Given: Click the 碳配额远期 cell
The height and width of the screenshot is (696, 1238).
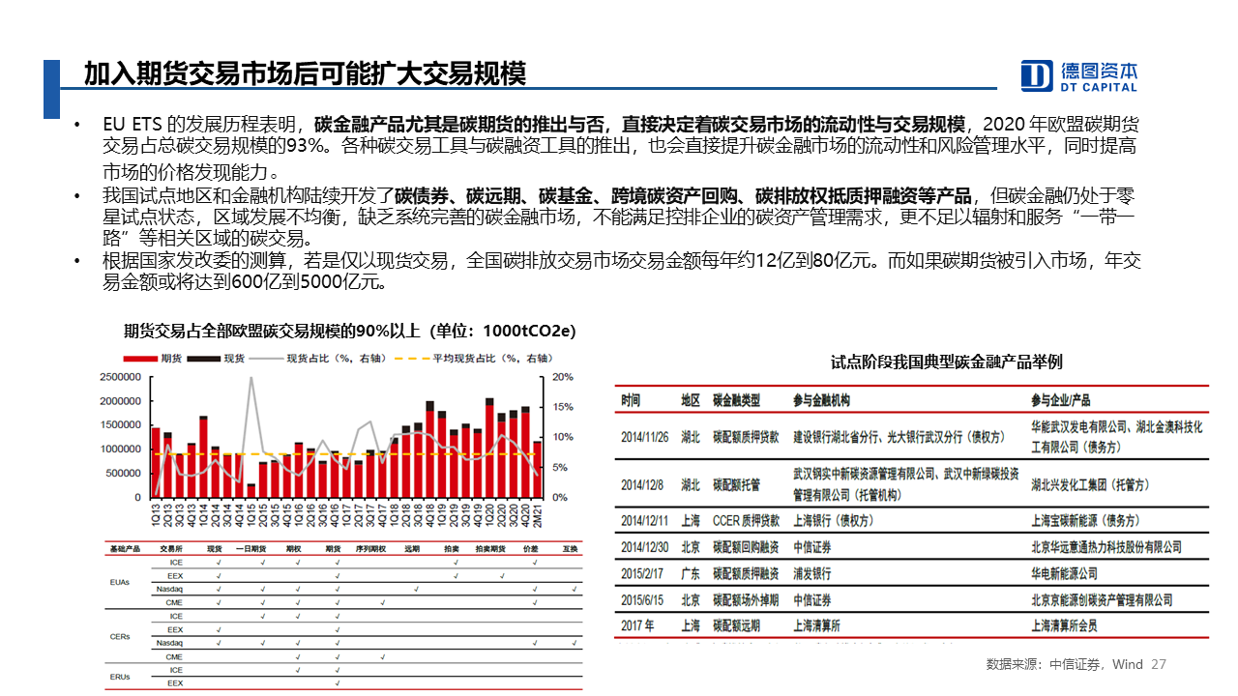Looking at the screenshot, I should coord(736,625).
